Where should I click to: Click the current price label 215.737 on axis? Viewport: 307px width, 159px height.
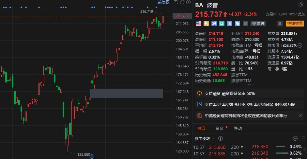tap(182, 16)
